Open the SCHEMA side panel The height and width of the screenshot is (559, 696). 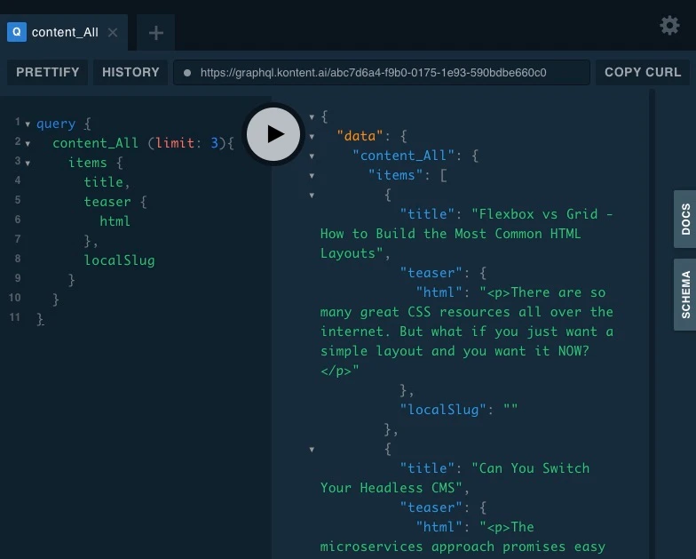(x=684, y=294)
